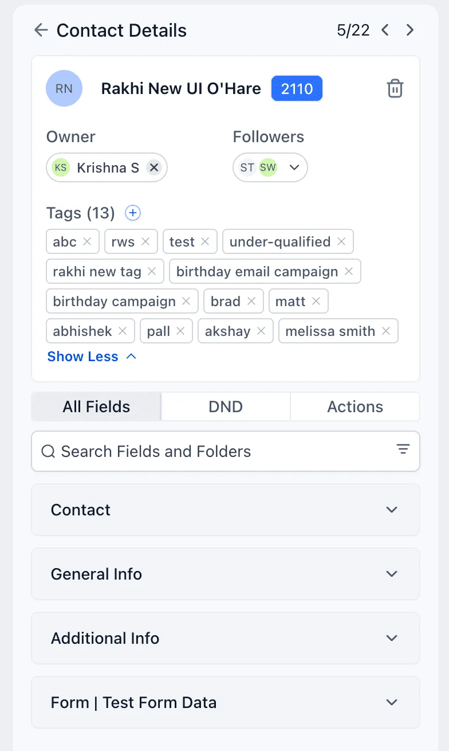This screenshot has height=751, width=449.
Task: Go to the next contact
Action: 410,30
